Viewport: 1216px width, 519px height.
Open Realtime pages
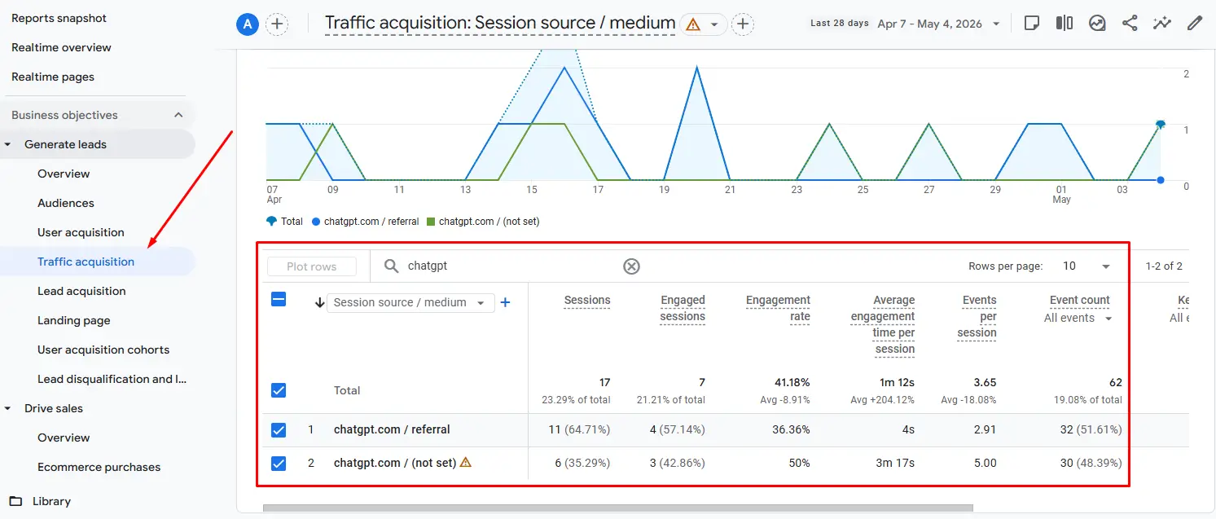coord(53,77)
